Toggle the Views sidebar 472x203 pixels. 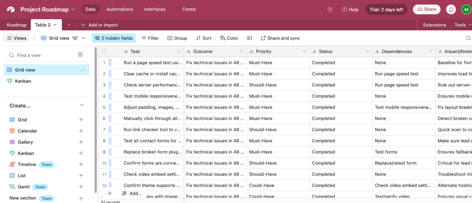(x=17, y=38)
